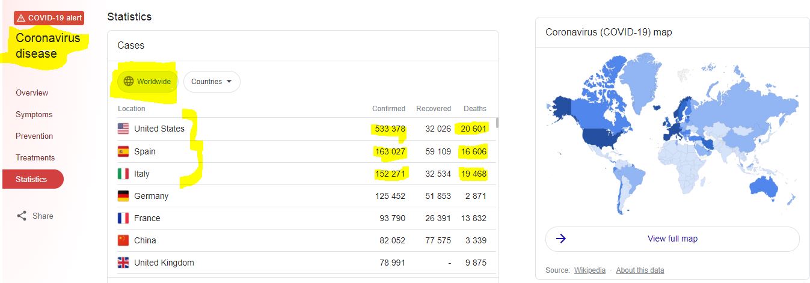Toggle the Worldwide filter chip

[147, 82]
